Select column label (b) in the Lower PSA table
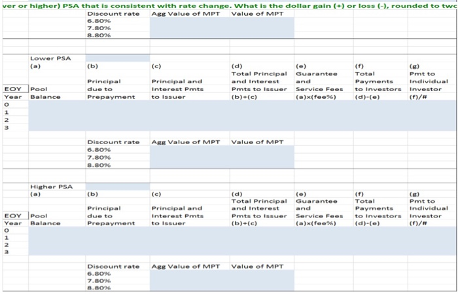Screen dimensions: 458x298 click(93, 66)
